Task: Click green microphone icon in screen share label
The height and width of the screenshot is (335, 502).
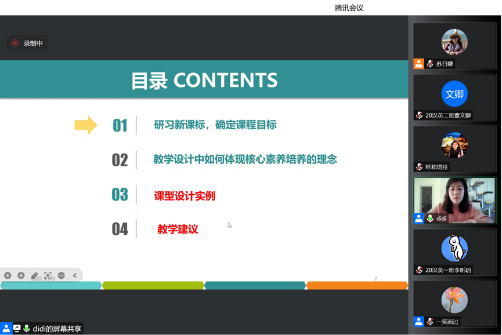Action: coord(26,329)
